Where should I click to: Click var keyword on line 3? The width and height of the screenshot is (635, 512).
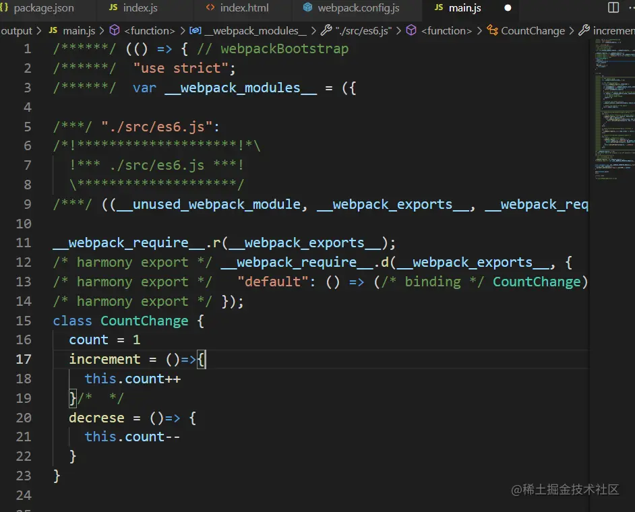pos(144,88)
